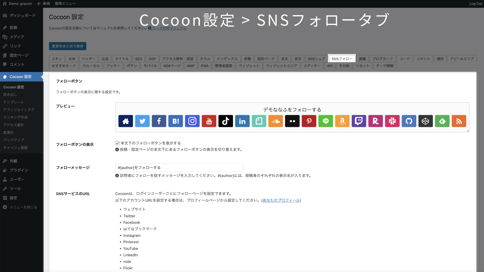Open the あなたのプロフィール link
The width and height of the screenshot is (484, 272).
[x=281, y=200]
